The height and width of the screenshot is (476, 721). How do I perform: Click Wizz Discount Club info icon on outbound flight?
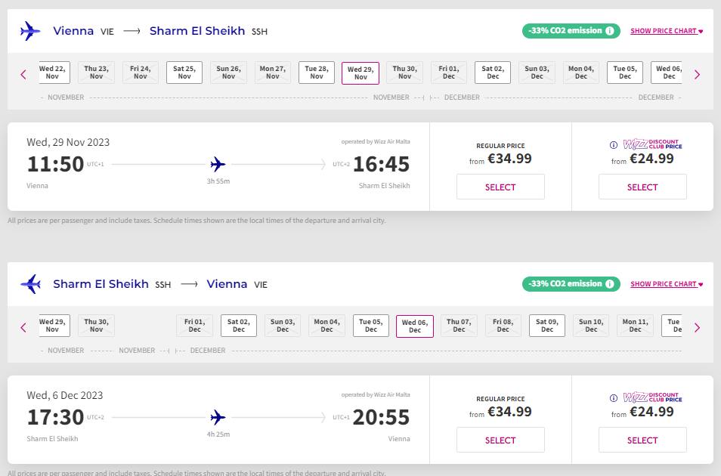click(x=614, y=144)
